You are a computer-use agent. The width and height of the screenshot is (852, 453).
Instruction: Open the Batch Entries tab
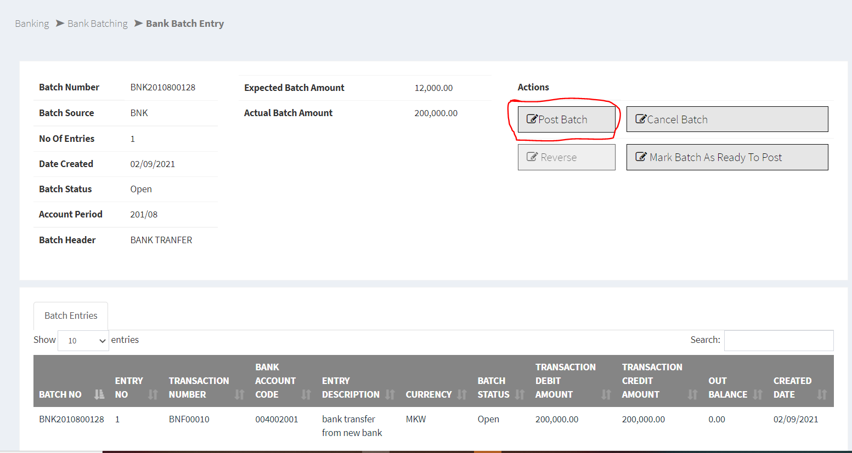(x=71, y=316)
